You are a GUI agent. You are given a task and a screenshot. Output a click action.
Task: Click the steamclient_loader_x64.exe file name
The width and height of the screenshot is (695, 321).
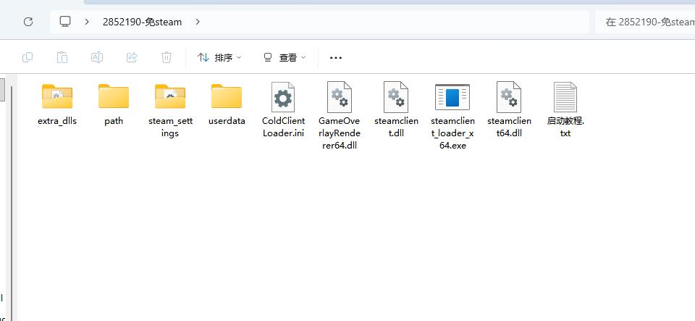click(452, 133)
